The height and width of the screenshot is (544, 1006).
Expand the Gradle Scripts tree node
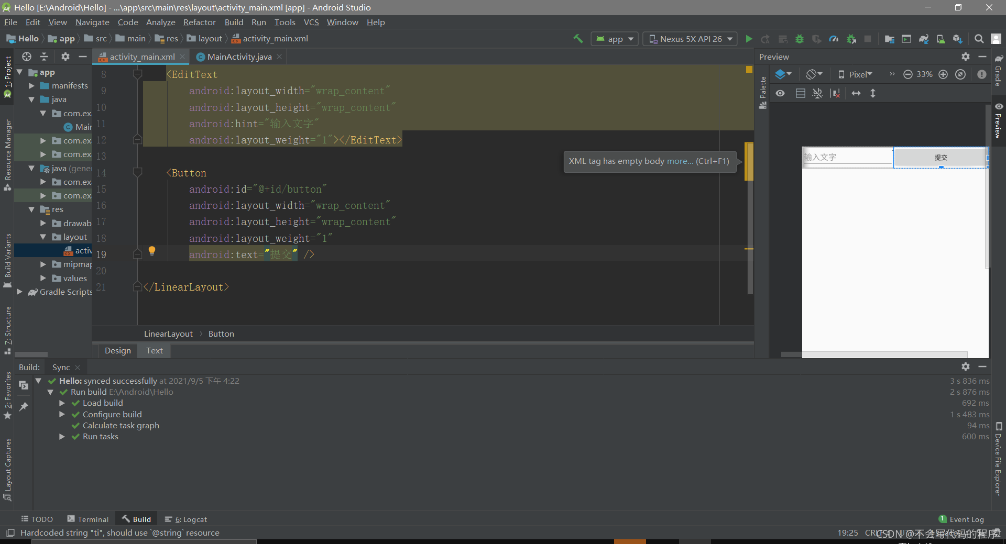click(20, 292)
